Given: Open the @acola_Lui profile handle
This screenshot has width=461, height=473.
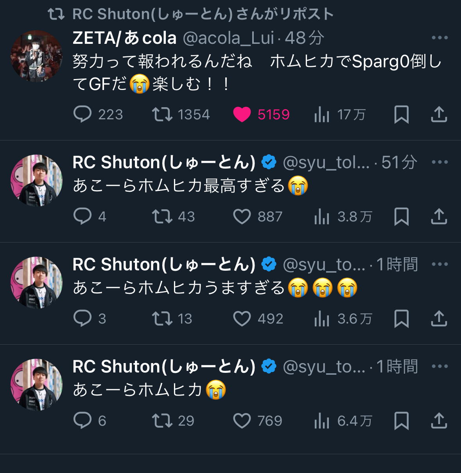Looking at the screenshot, I should [228, 38].
